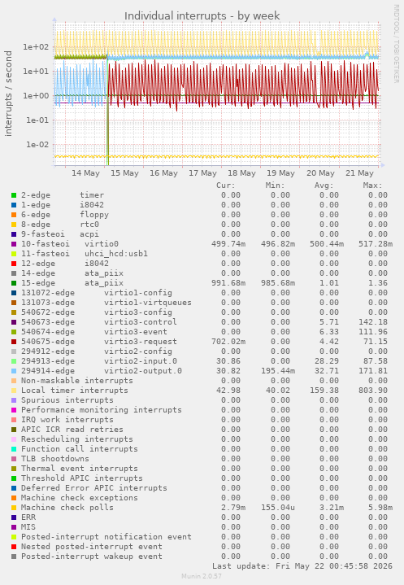
Task: Click the pale yellow Local timer interrupts swatch
Action: (x=14, y=391)
